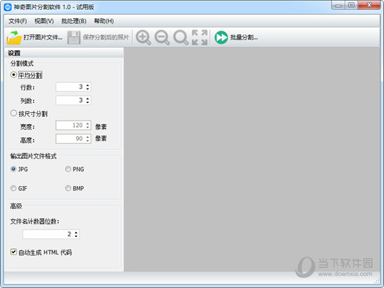This screenshot has width=384, height=288.
Task: Open the 文件(F) menu
Action: 17,21
